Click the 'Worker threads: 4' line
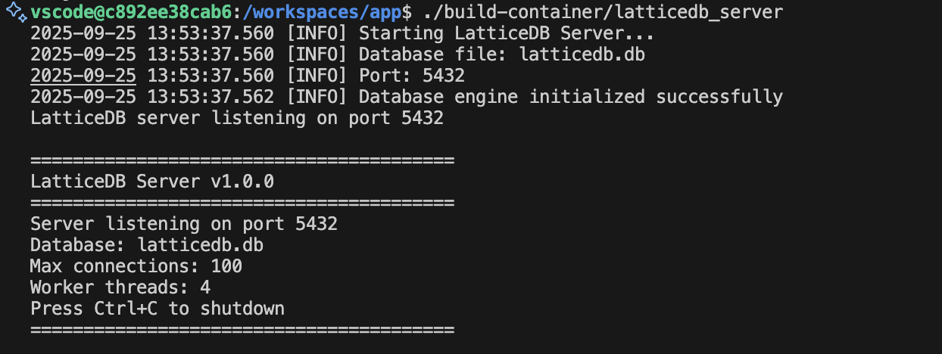The width and height of the screenshot is (942, 354). click(120, 287)
